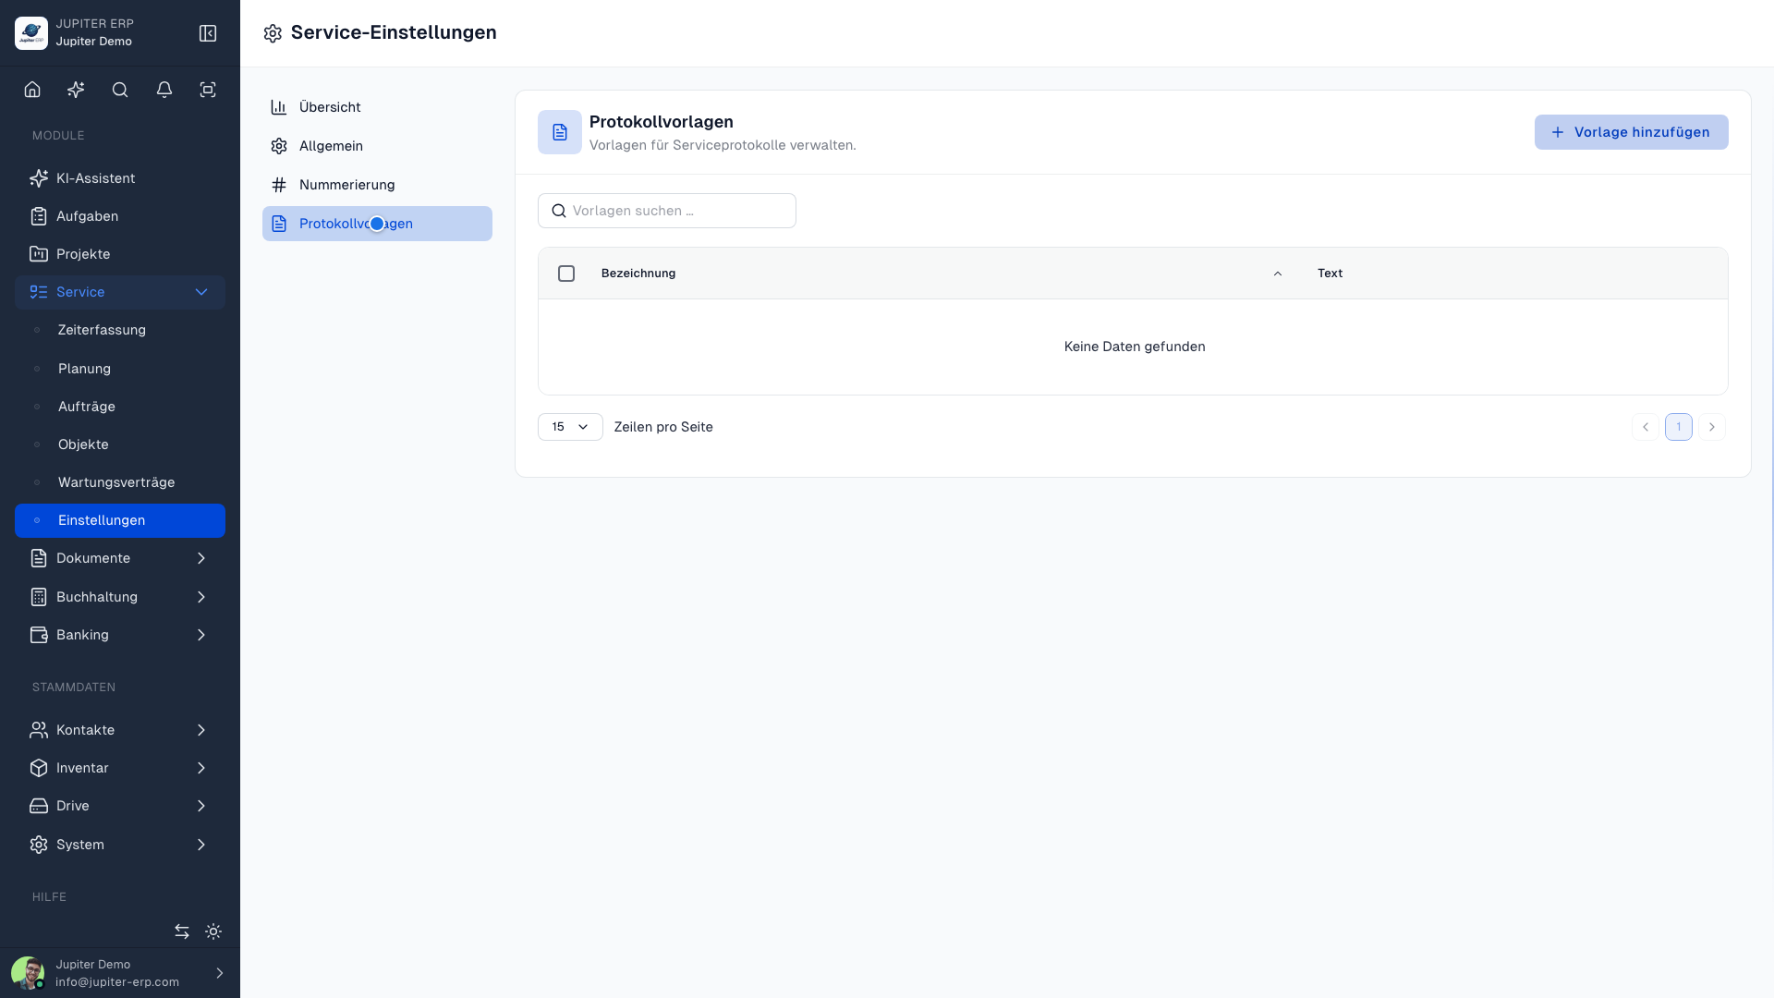This screenshot has width=1774, height=998.
Task: Open Planung under Service
Action: [120, 369]
